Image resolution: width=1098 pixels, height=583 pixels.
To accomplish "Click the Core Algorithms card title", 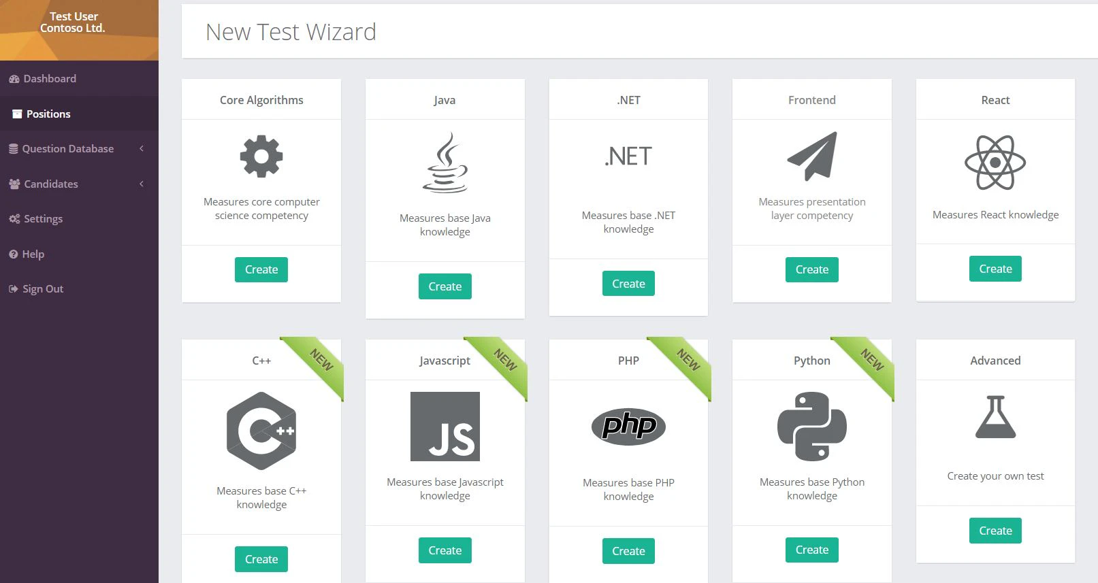I will (261, 100).
